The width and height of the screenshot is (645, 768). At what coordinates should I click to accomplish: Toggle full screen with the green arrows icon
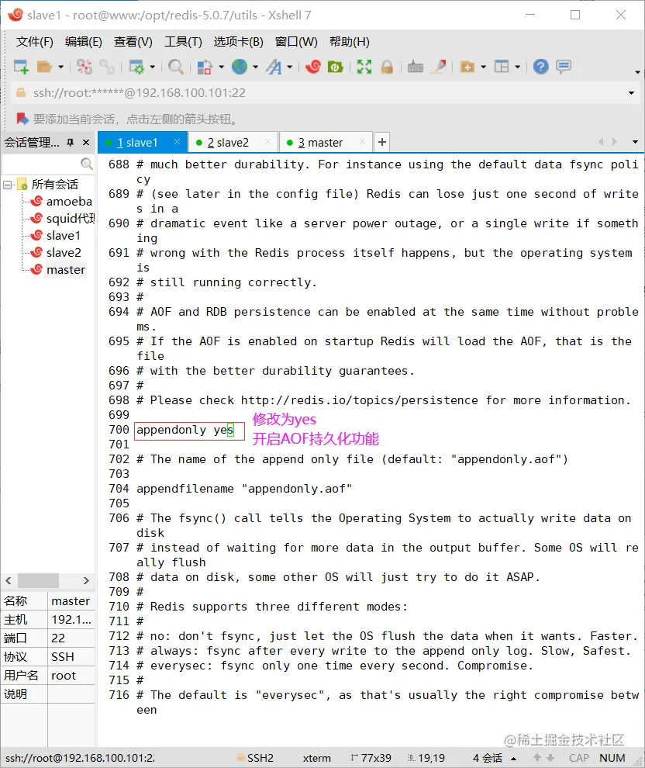(364, 67)
